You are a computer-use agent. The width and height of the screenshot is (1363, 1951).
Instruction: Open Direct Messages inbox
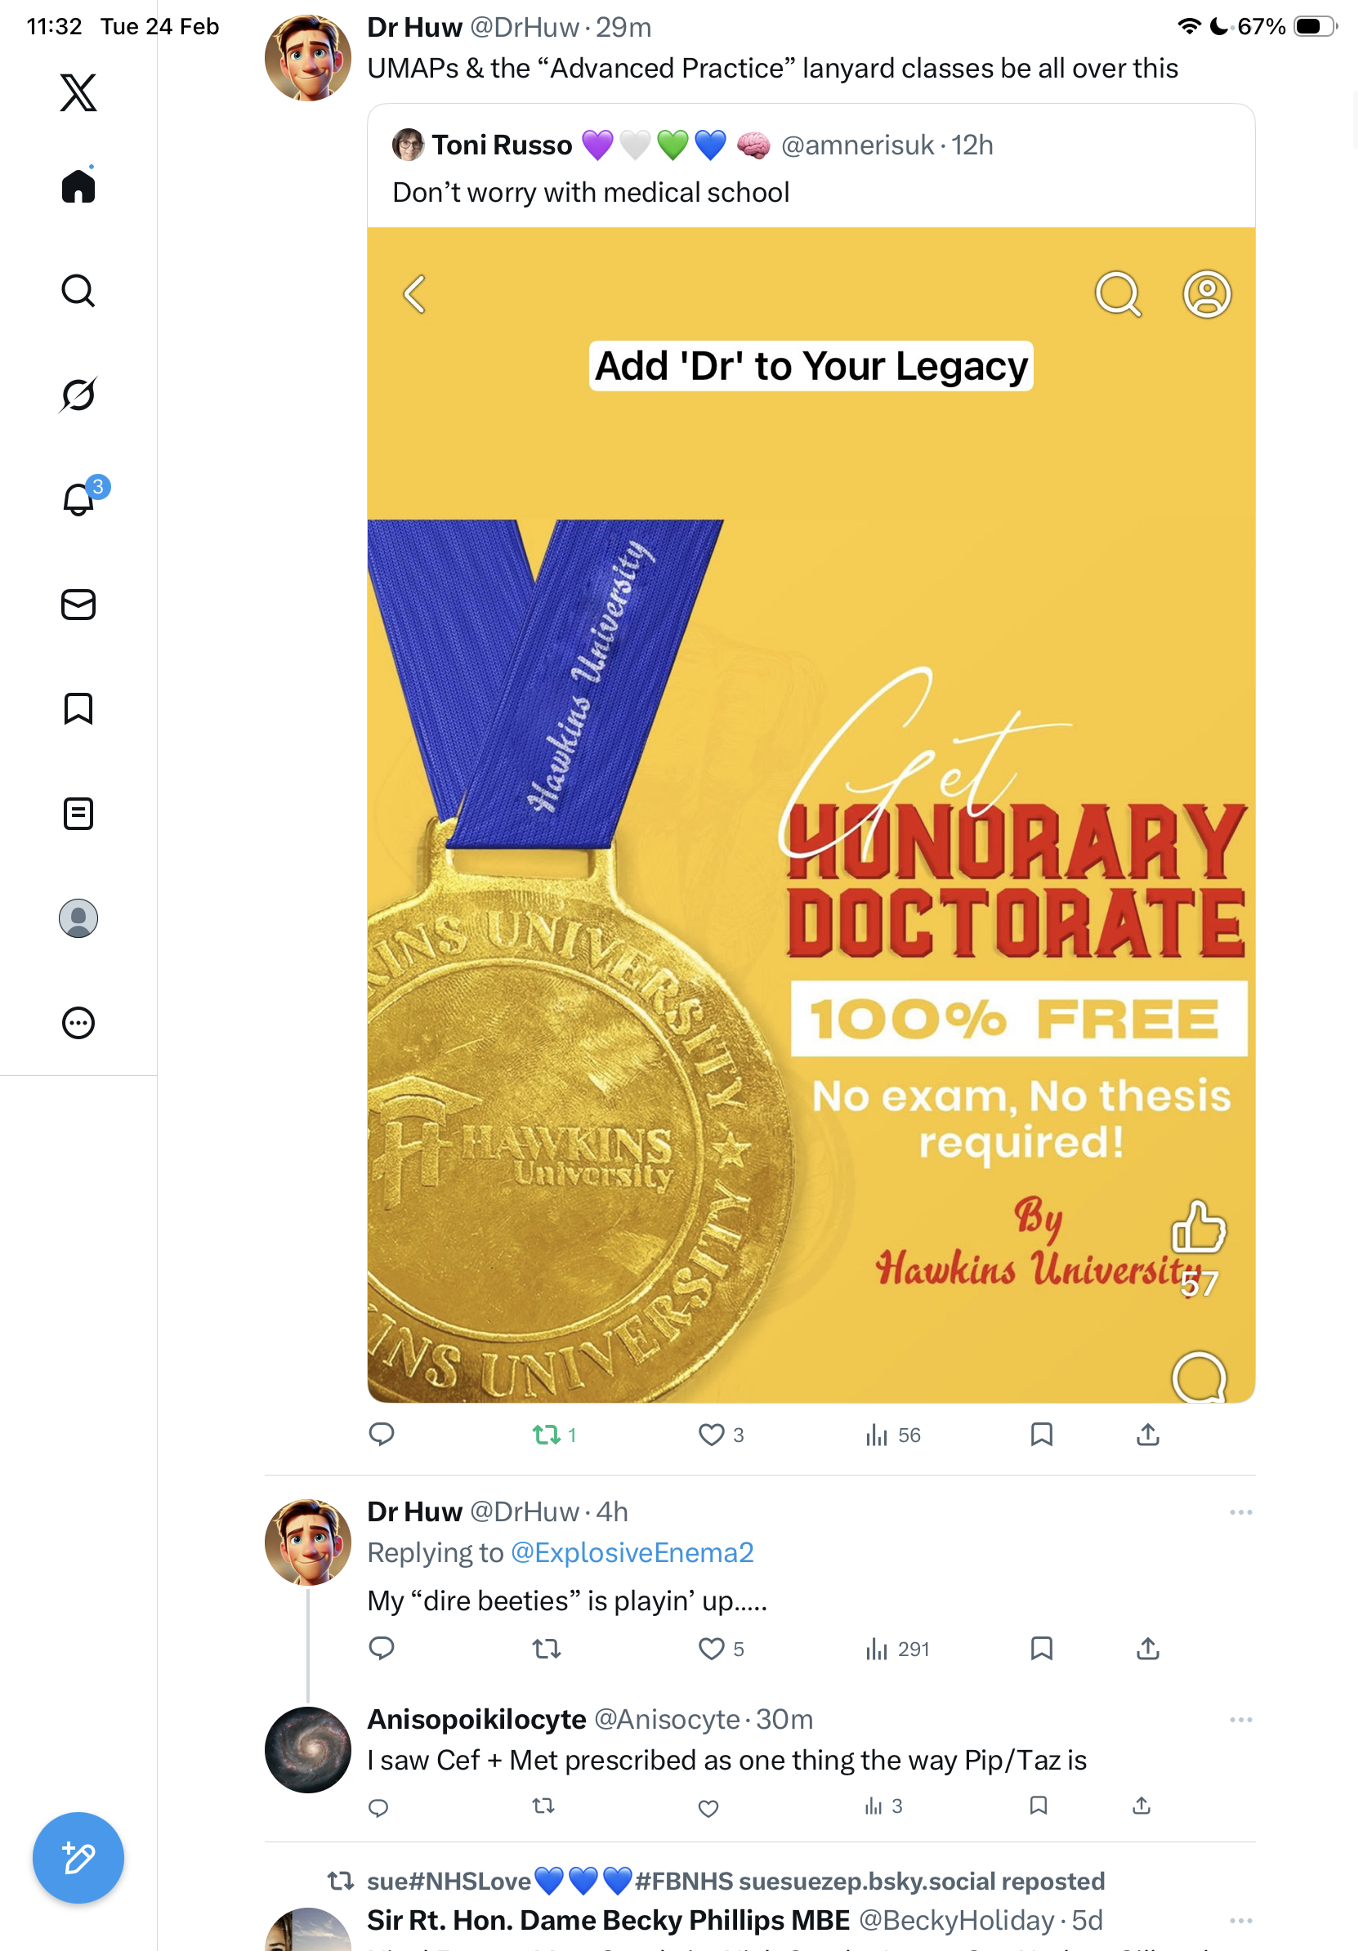[x=78, y=604]
